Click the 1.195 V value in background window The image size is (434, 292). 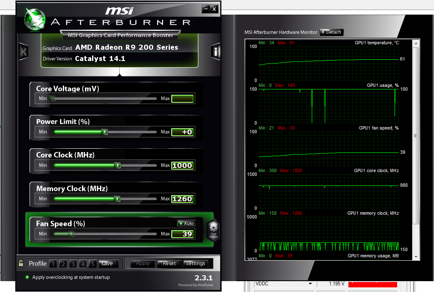point(336,284)
